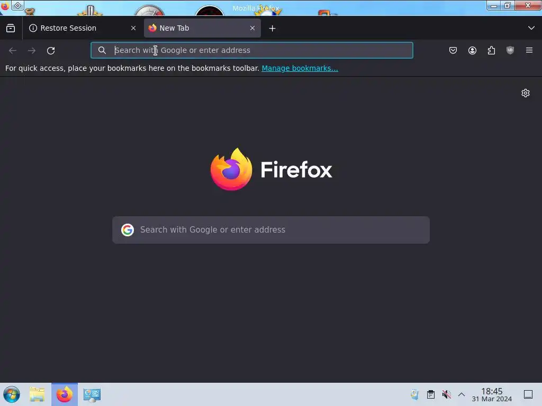Close the New Tab tab
The height and width of the screenshot is (406, 542).
252,28
